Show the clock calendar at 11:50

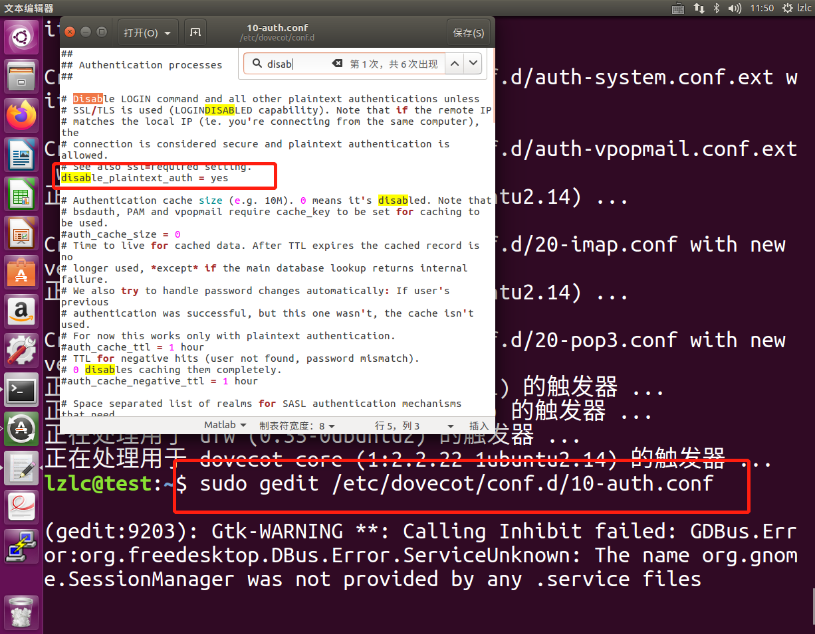(762, 8)
